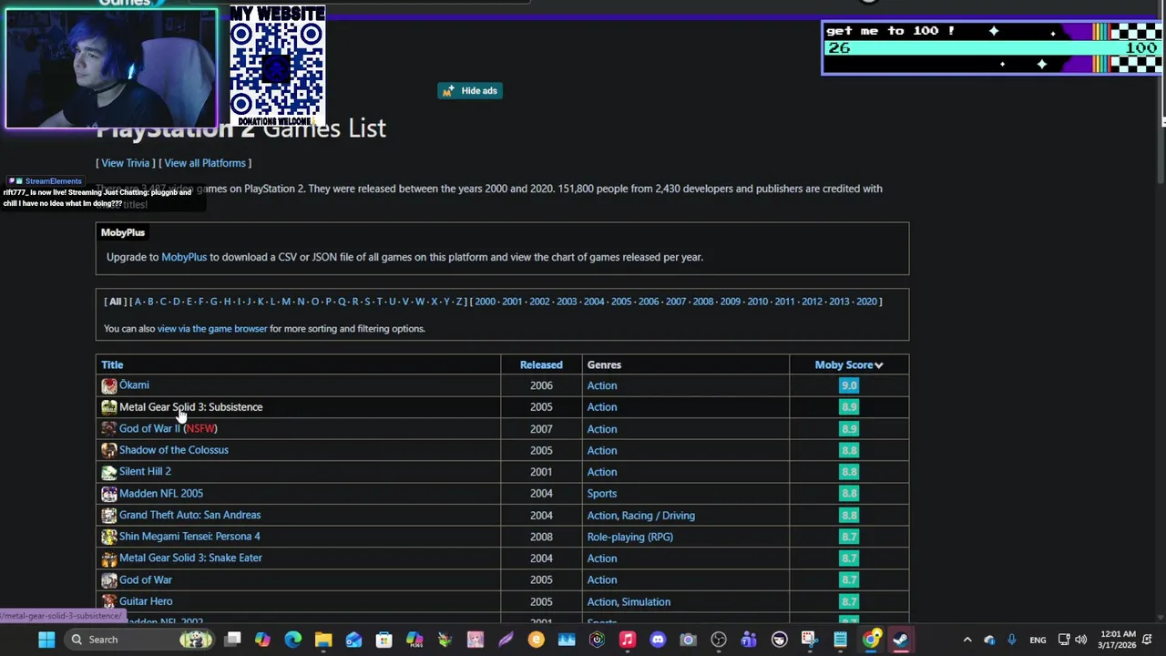The width and height of the screenshot is (1166, 656).
Task: Open the Microsoft 365 taskbar icon
Action: coord(414,640)
